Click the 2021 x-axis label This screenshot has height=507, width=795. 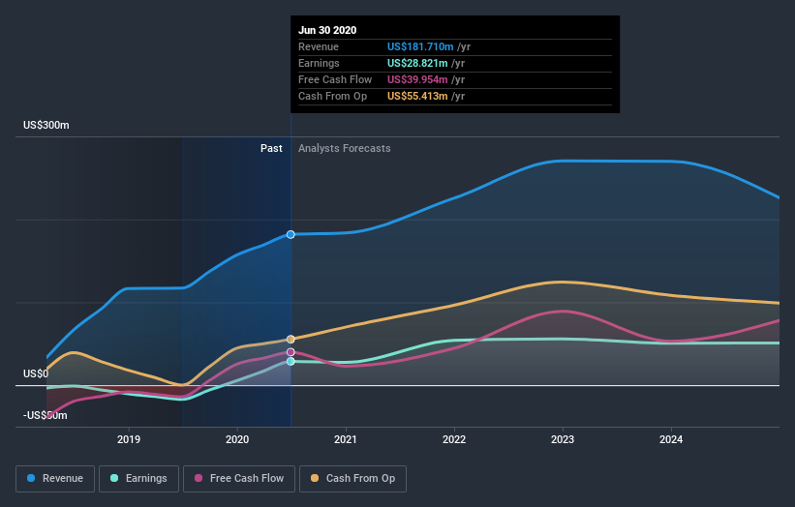click(x=346, y=439)
